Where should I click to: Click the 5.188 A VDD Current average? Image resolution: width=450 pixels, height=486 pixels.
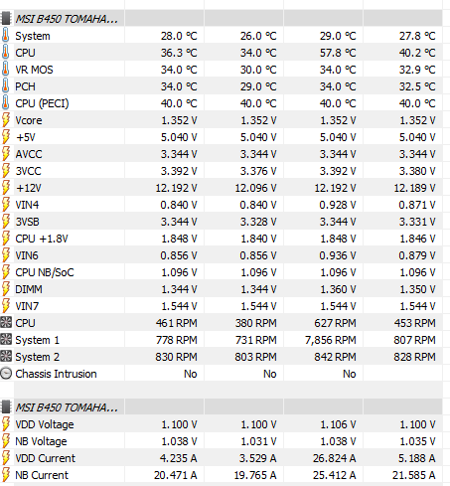point(416,458)
